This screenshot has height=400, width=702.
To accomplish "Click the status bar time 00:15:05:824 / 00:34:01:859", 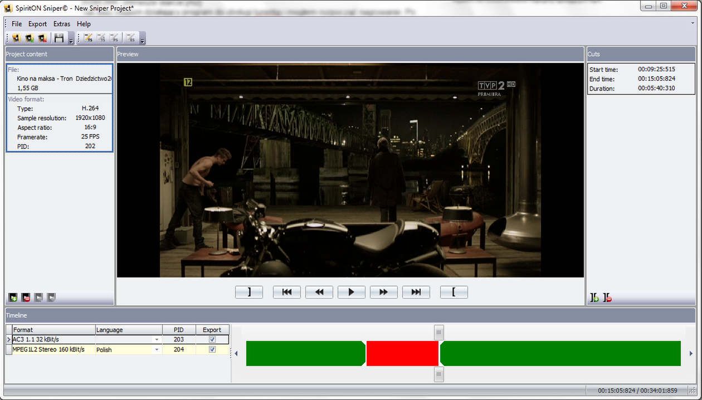I will (637, 391).
